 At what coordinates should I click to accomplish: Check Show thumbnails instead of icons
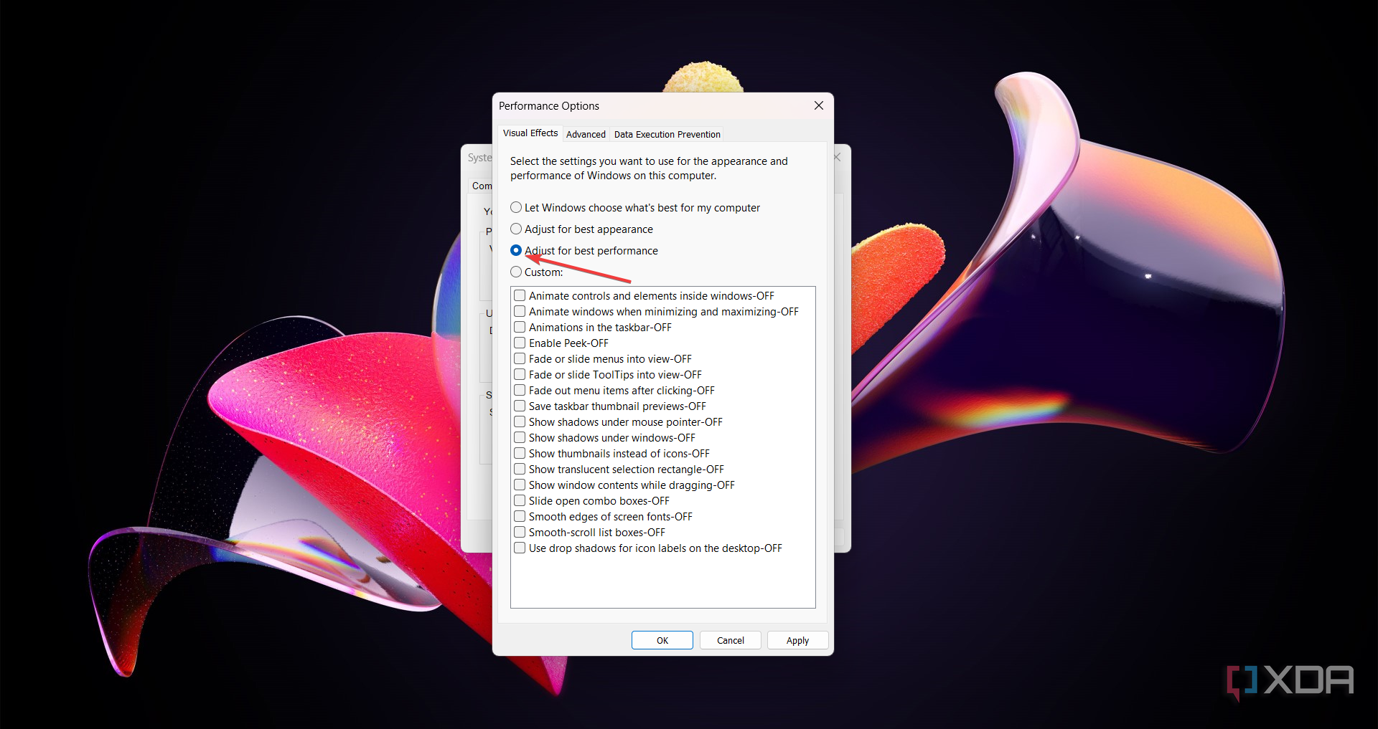pos(520,454)
